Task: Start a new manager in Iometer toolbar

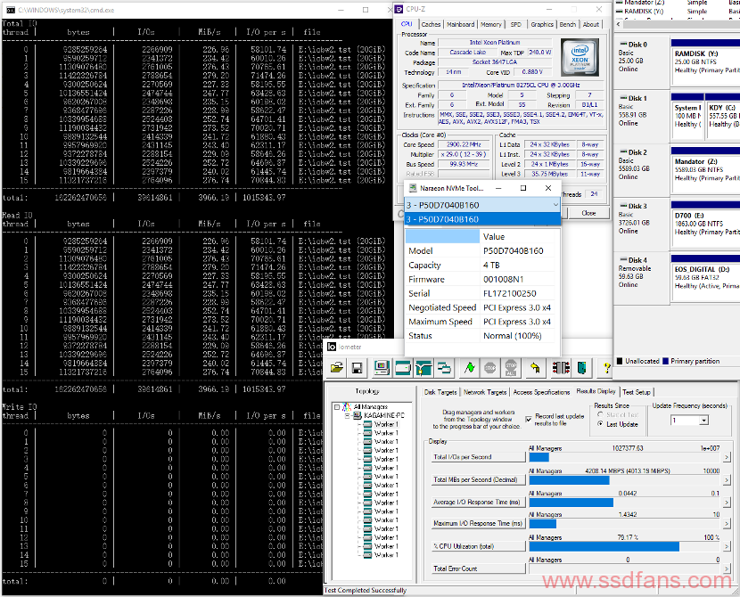Action: click(x=382, y=368)
